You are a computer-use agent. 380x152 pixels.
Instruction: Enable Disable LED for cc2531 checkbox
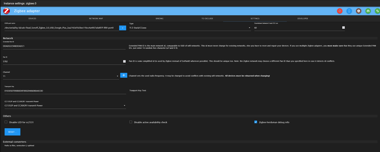[6, 122]
